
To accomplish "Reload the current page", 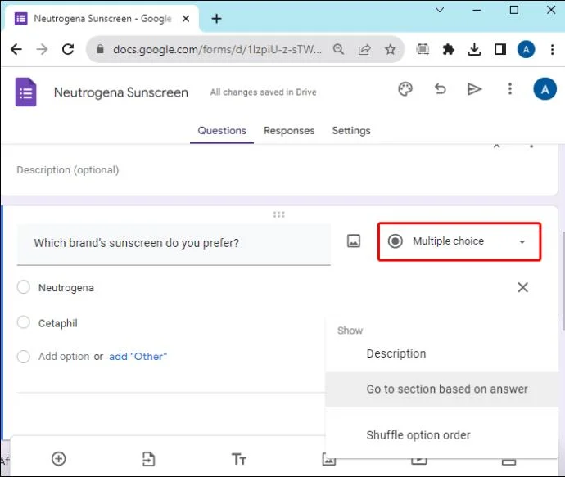I will tap(68, 49).
